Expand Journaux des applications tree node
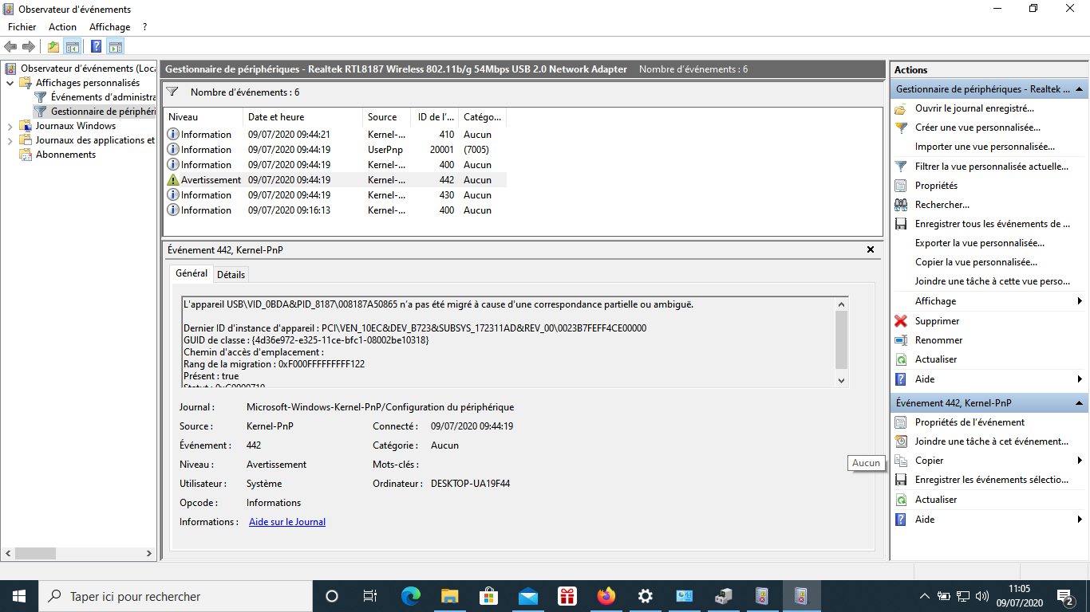Image resolution: width=1090 pixels, height=612 pixels. (x=10, y=140)
